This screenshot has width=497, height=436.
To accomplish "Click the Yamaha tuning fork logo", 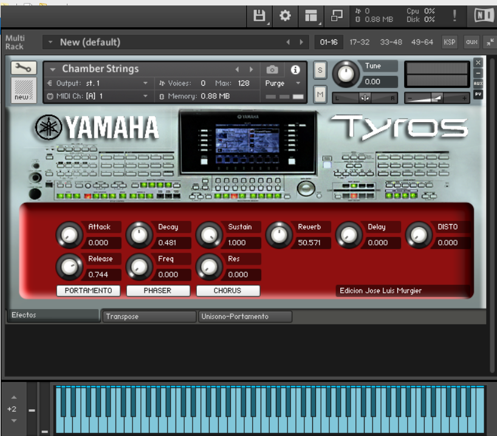I will coord(49,128).
